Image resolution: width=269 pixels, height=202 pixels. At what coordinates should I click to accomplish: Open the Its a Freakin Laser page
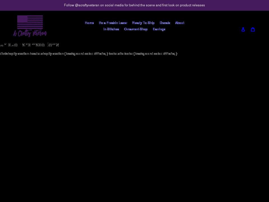click(x=113, y=23)
